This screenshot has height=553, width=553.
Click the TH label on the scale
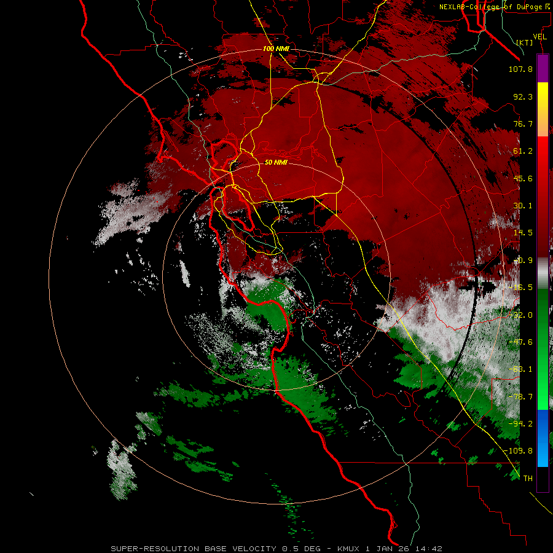coord(528,479)
